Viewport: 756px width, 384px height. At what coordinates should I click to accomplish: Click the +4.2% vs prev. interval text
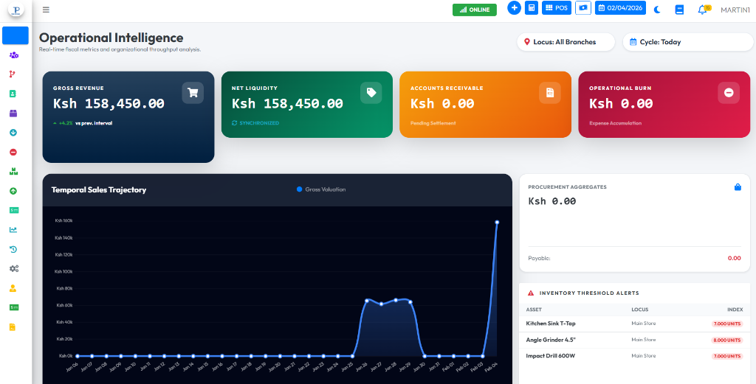tap(83, 123)
